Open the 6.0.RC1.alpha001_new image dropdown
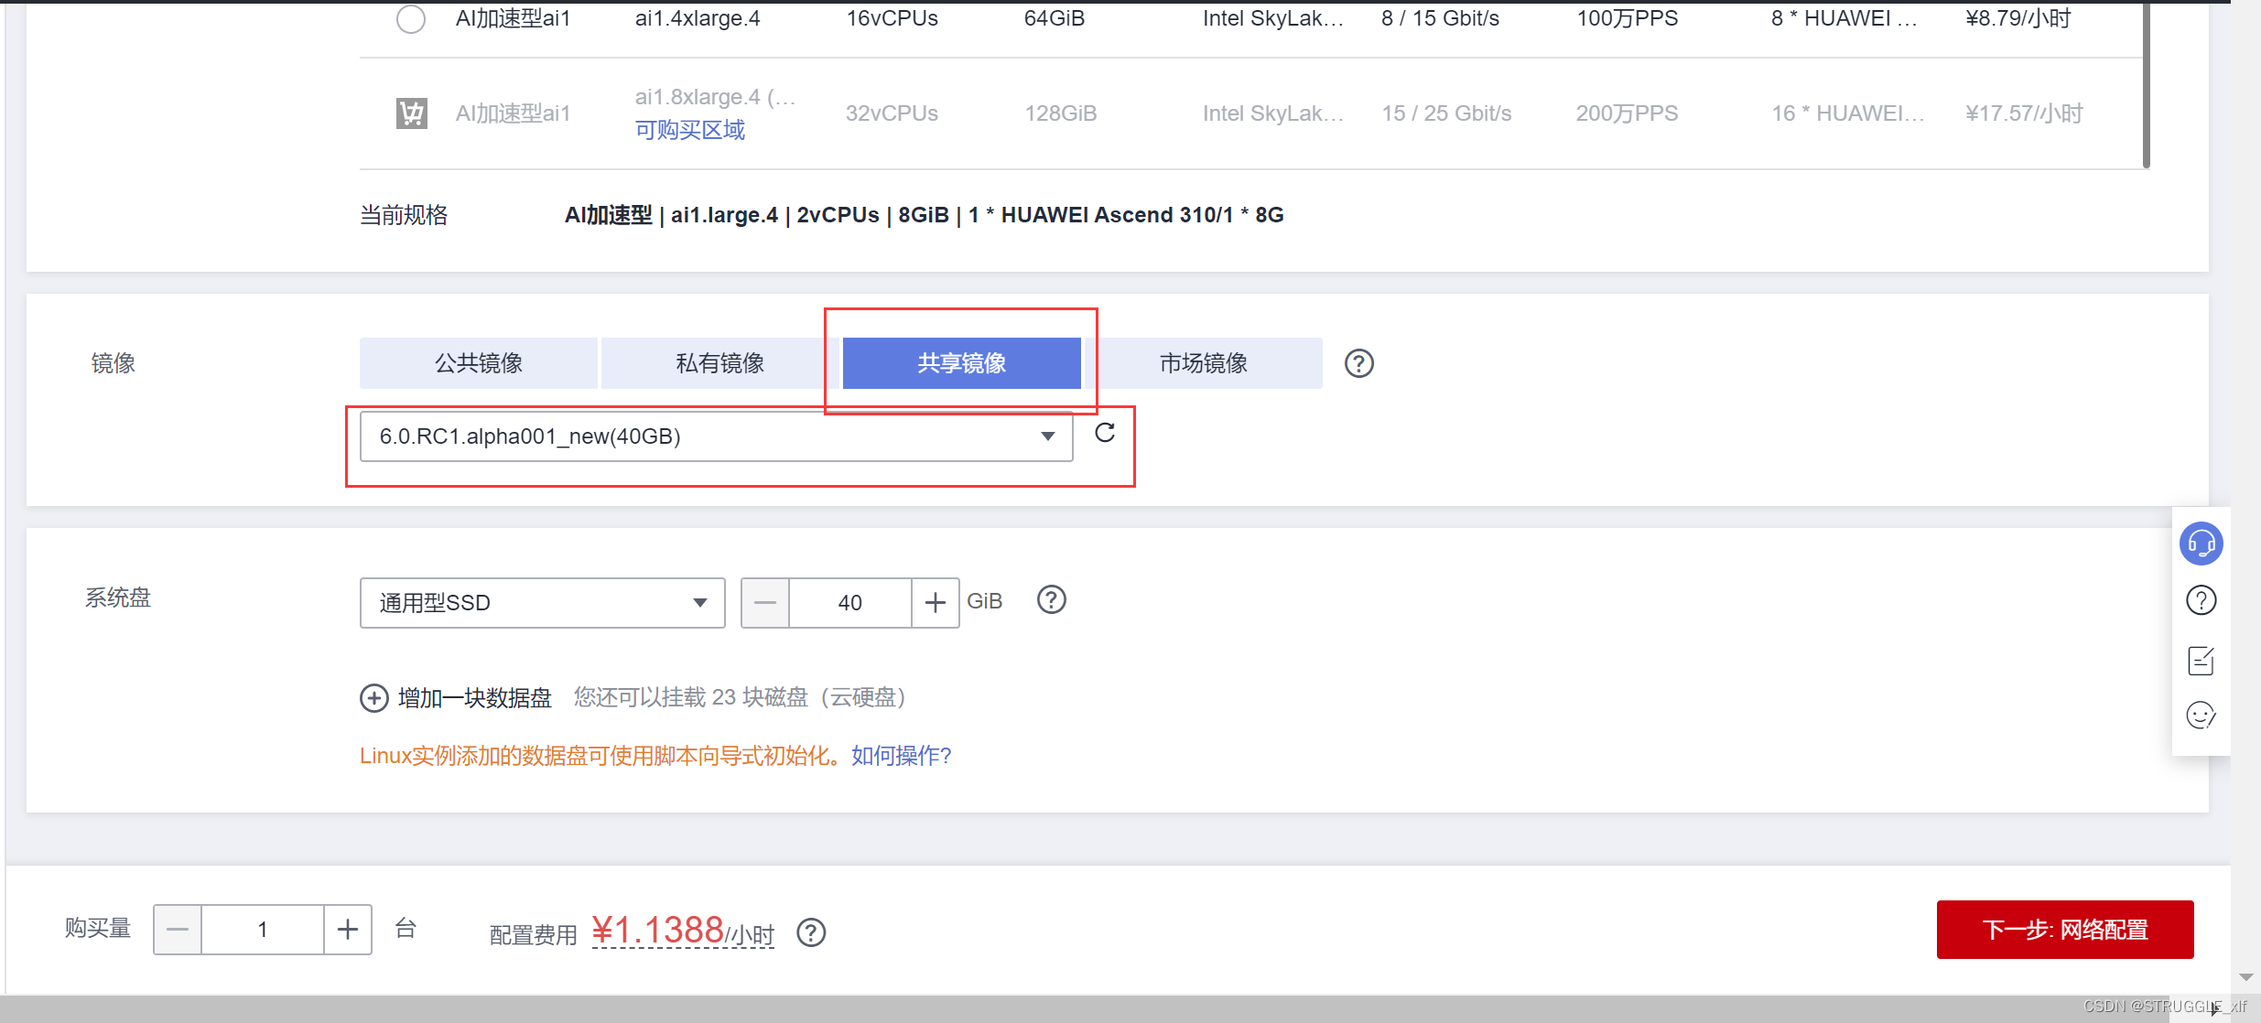Image resolution: width=2261 pixels, height=1023 pixels. click(716, 436)
